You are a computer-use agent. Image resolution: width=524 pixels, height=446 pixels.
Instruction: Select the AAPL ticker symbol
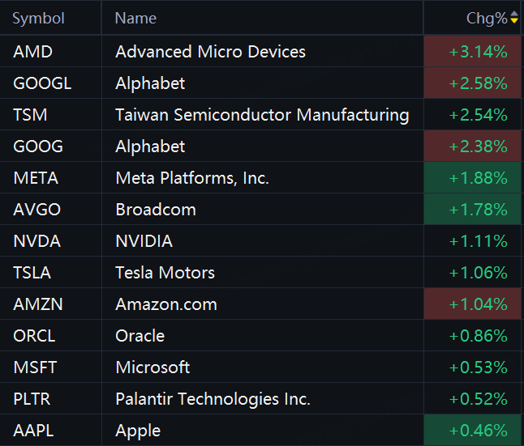point(34,431)
